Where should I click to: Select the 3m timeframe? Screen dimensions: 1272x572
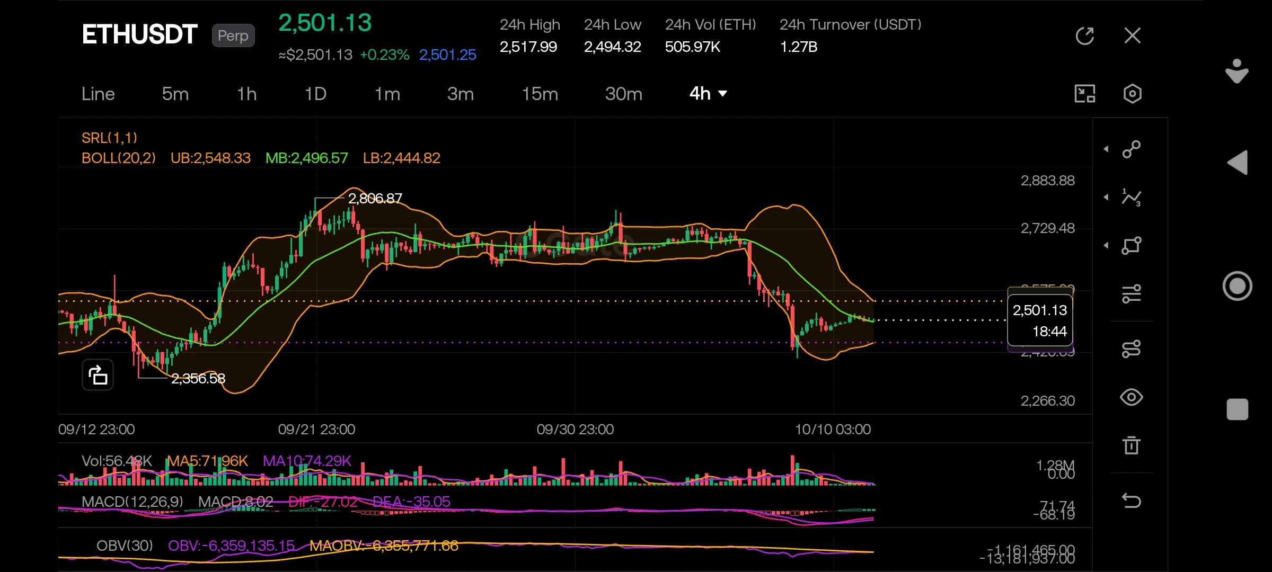[461, 94]
